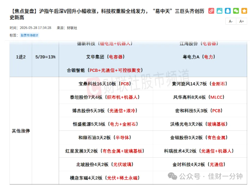Click the 泰坦股份7天4板 cell
The height and width of the screenshot is (187, 250).
click(x=106, y=97)
